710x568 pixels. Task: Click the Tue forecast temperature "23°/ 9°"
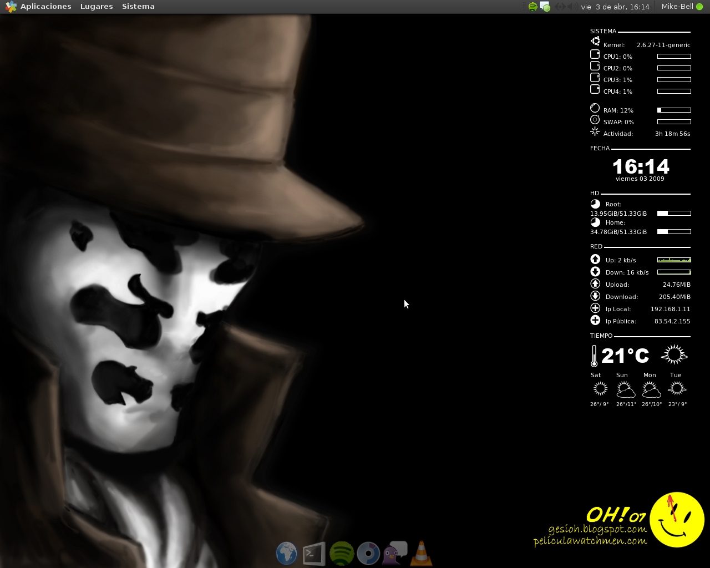(677, 404)
